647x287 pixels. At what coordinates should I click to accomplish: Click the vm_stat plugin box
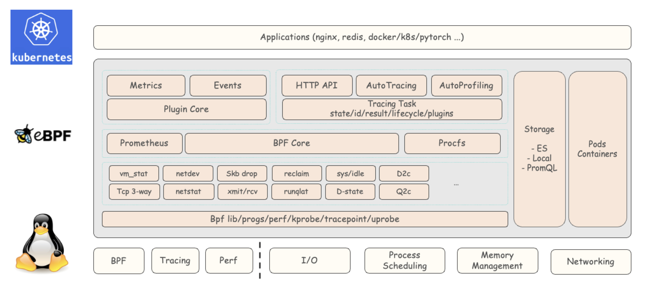click(134, 174)
